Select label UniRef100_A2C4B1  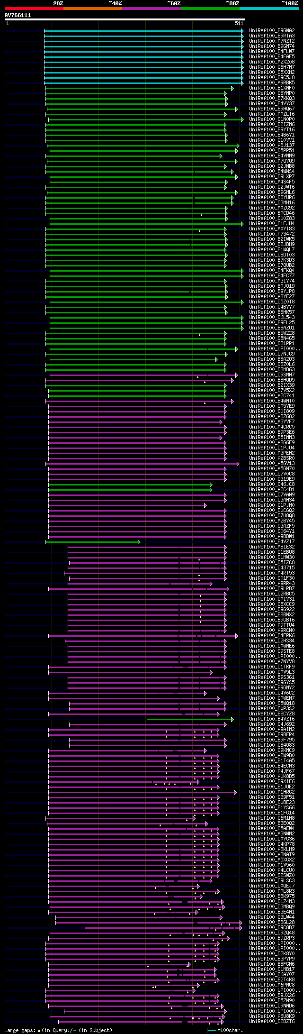coord(272,489)
